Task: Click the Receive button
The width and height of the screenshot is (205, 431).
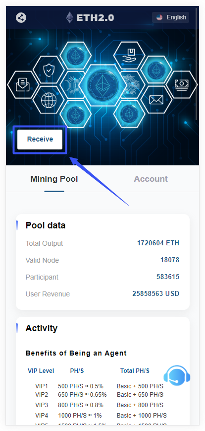Action: tap(40, 140)
